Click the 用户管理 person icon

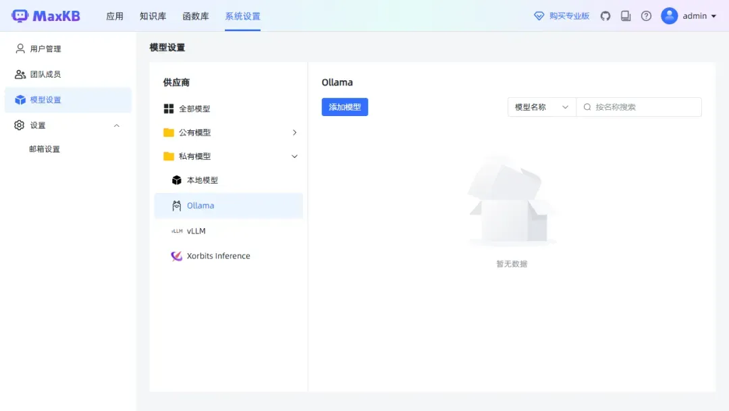pyautogui.click(x=20, y=49)
